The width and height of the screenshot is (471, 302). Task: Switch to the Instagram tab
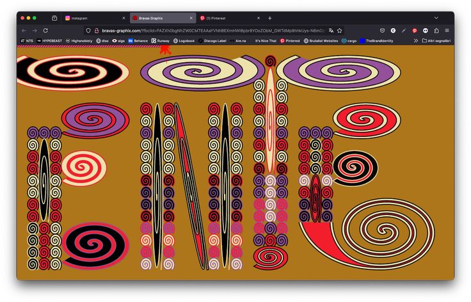[96, 18]
